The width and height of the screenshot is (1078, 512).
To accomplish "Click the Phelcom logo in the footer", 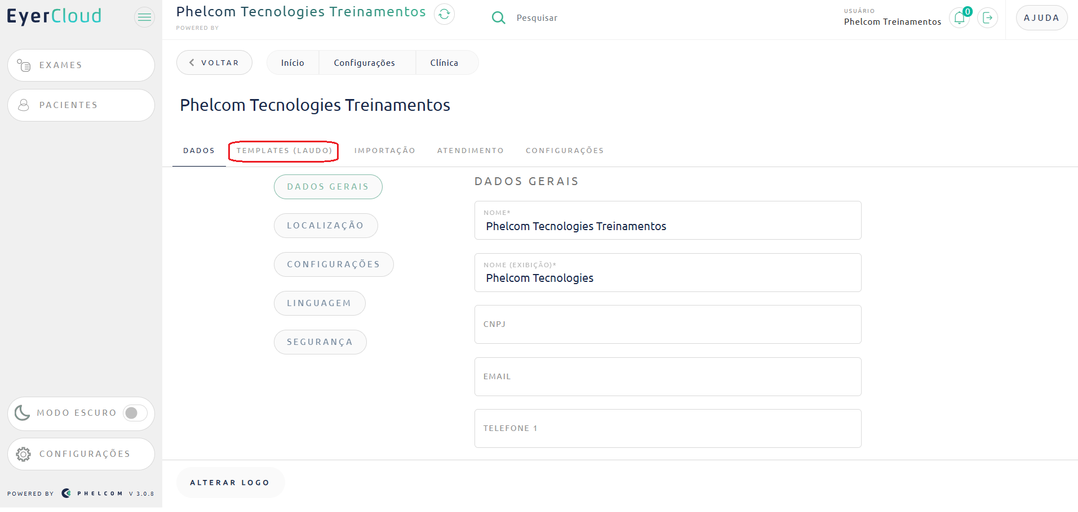I will (92, 493).
